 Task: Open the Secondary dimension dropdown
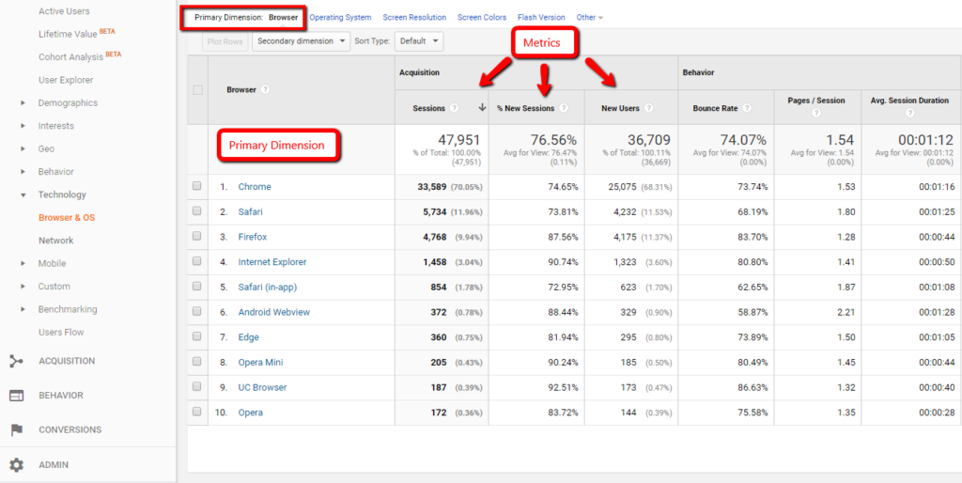pos(301,41)
